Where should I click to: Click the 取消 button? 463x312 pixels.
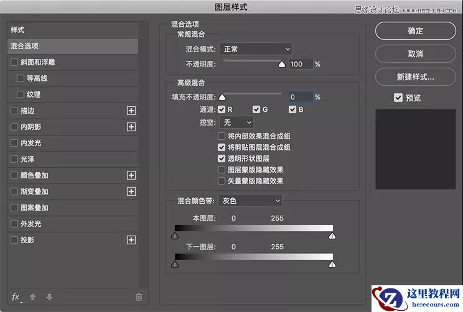(x=416, y=53)
